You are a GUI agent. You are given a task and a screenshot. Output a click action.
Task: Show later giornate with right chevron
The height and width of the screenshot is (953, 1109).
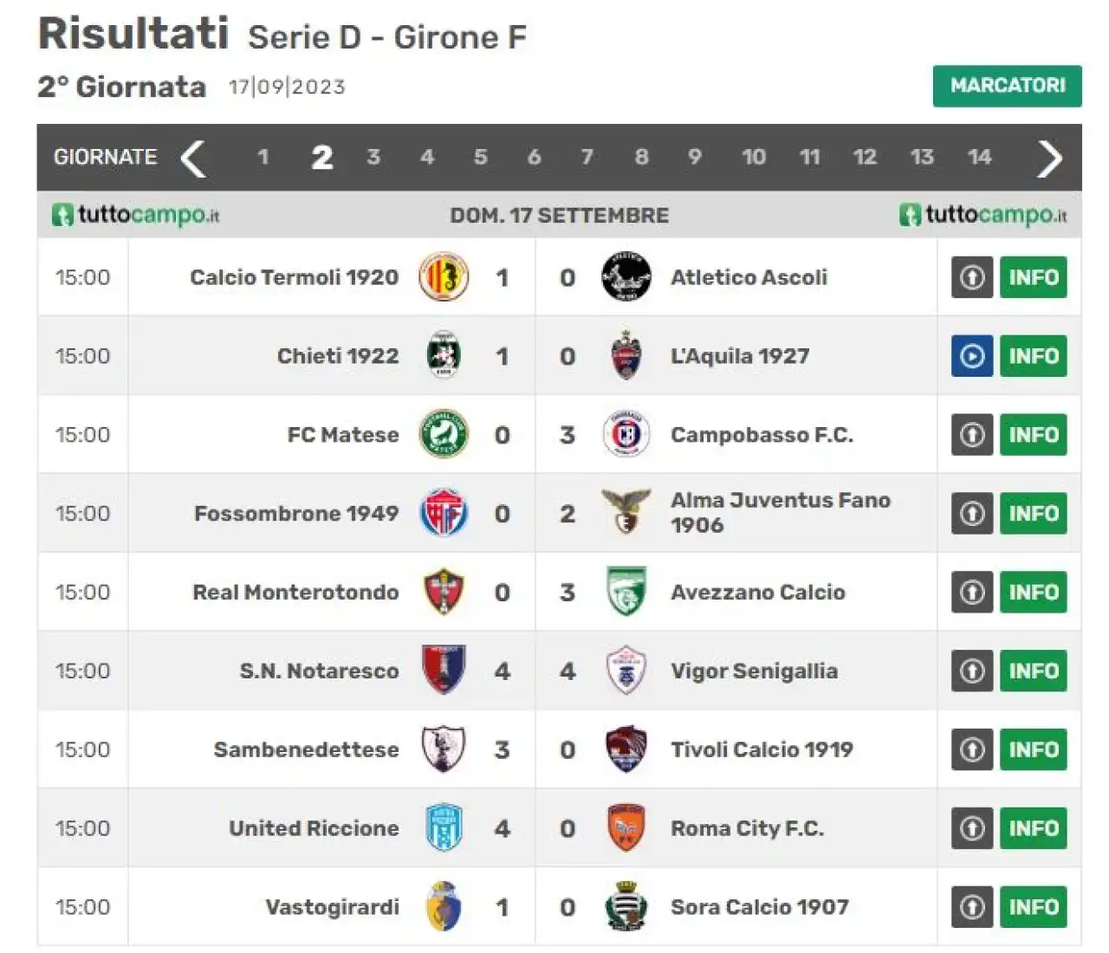1049,159
